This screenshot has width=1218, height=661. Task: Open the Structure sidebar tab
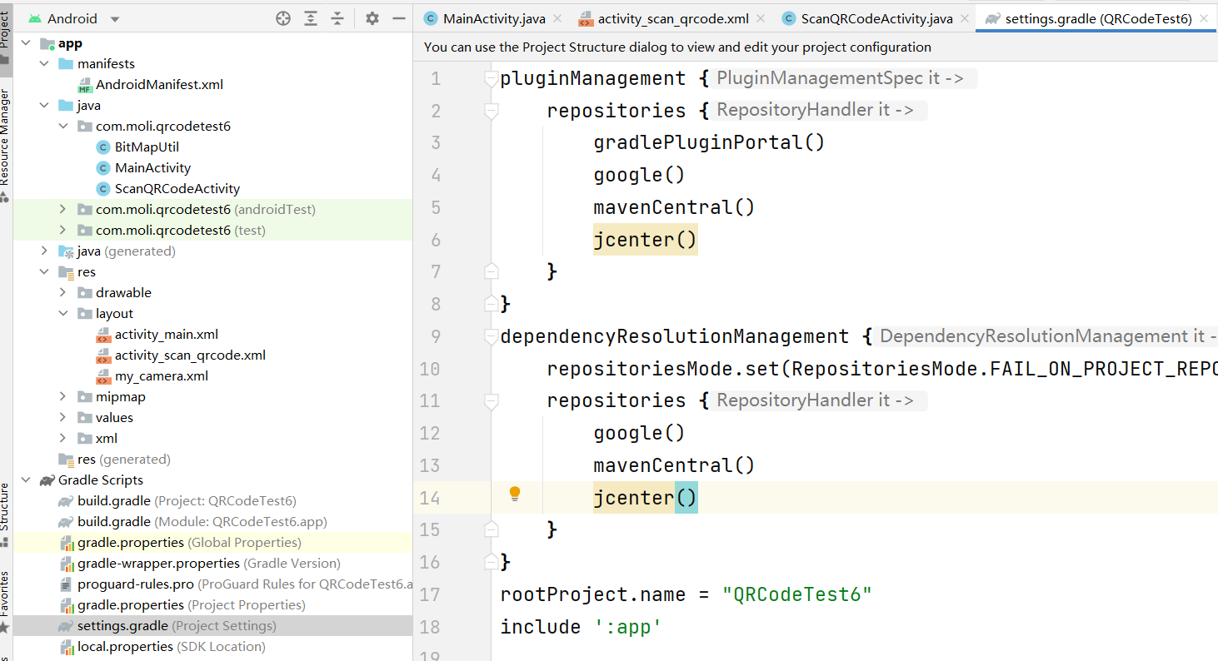pyautogui.click(x=6, y=514)
